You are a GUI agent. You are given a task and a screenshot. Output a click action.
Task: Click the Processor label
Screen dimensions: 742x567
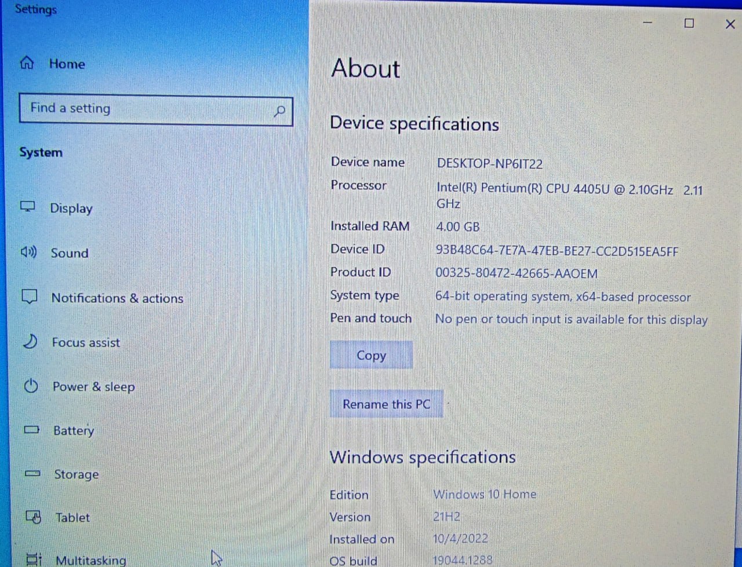pos(358,185)
